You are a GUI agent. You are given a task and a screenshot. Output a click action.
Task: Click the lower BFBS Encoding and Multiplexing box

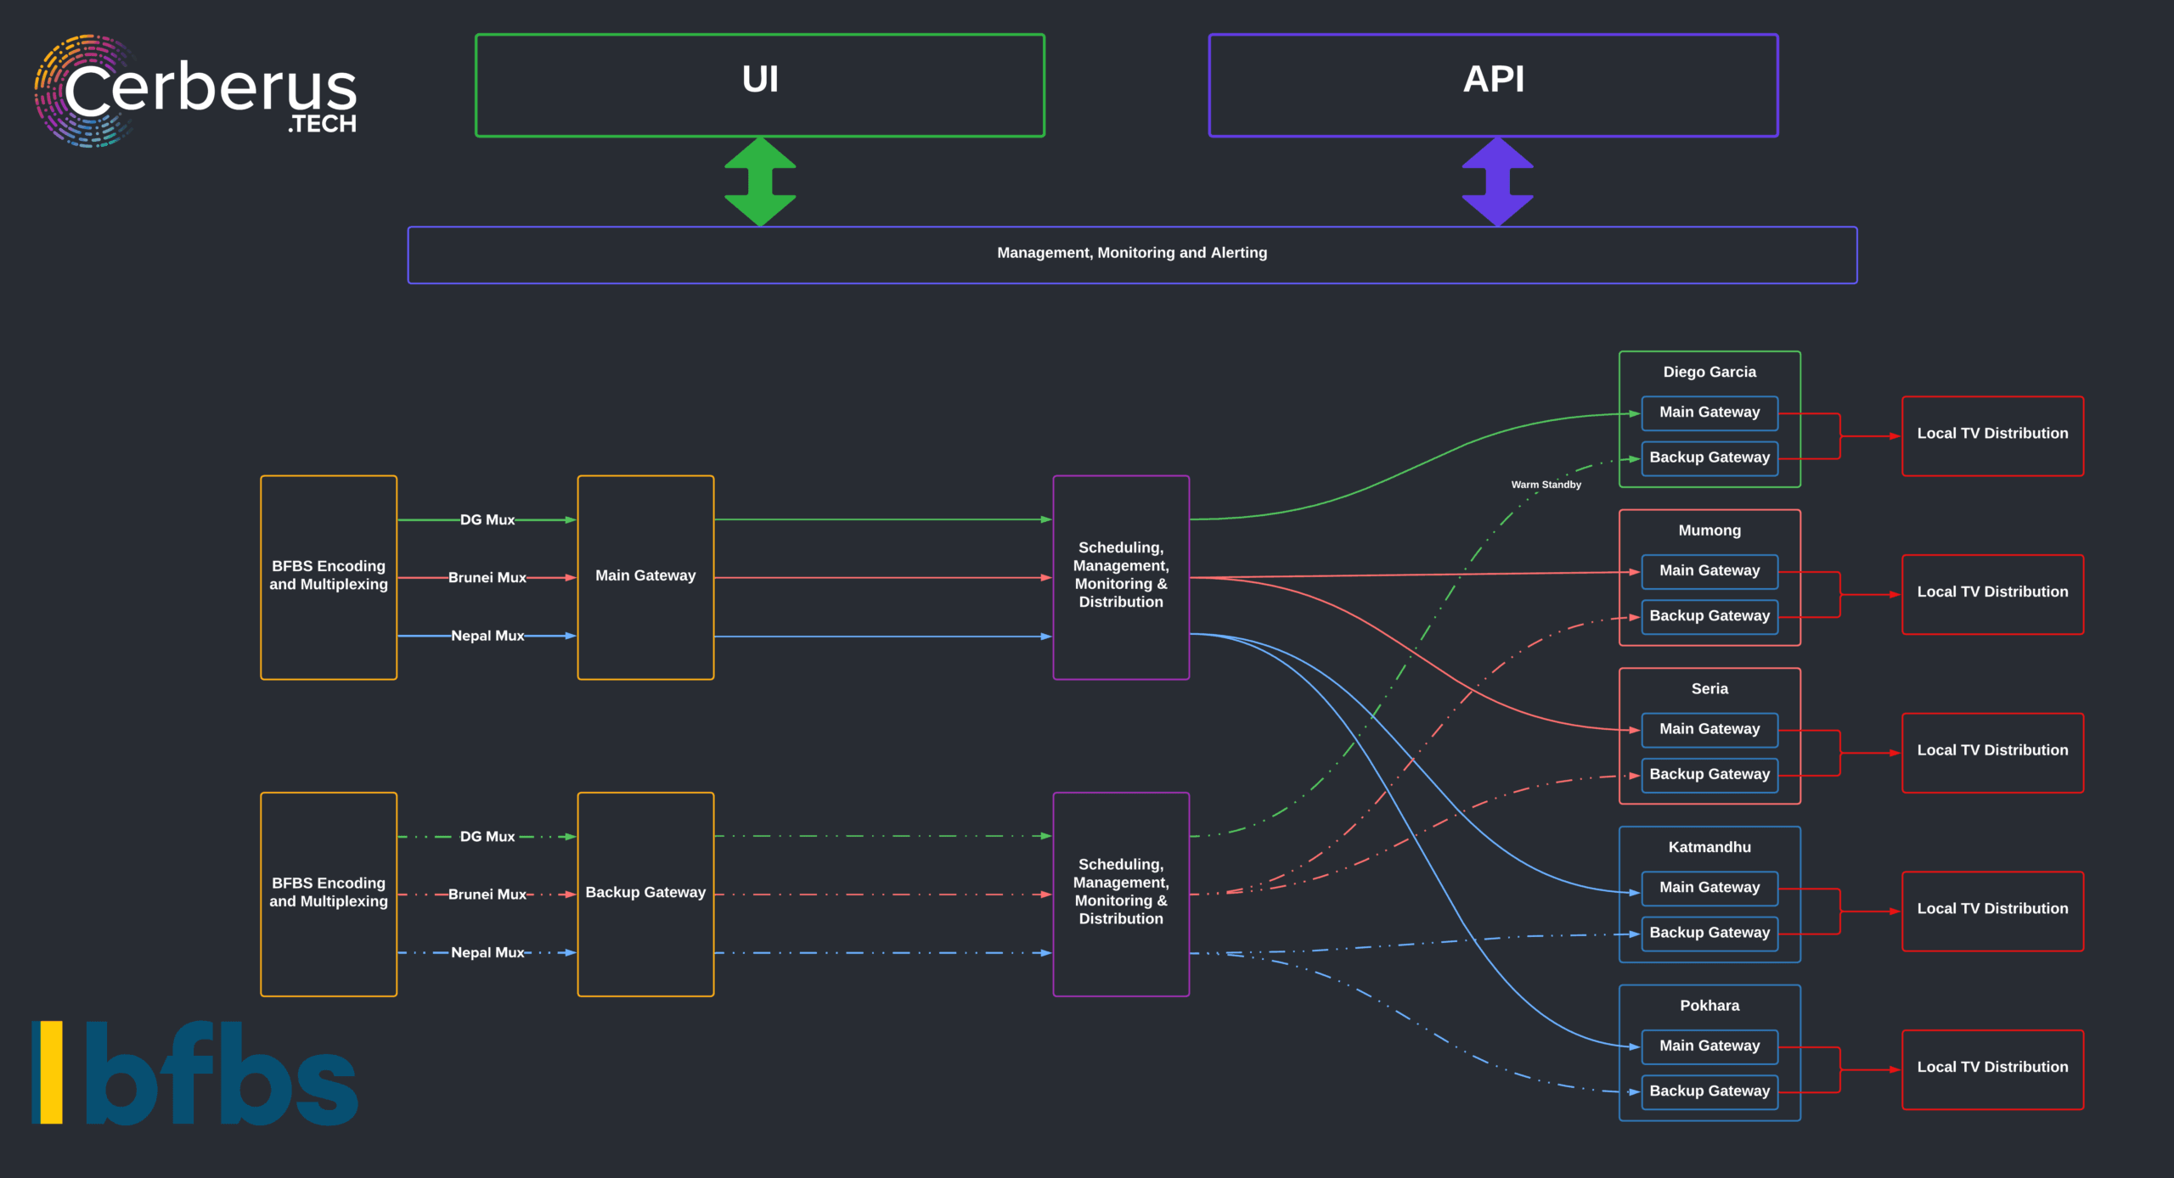click(329, 894)
